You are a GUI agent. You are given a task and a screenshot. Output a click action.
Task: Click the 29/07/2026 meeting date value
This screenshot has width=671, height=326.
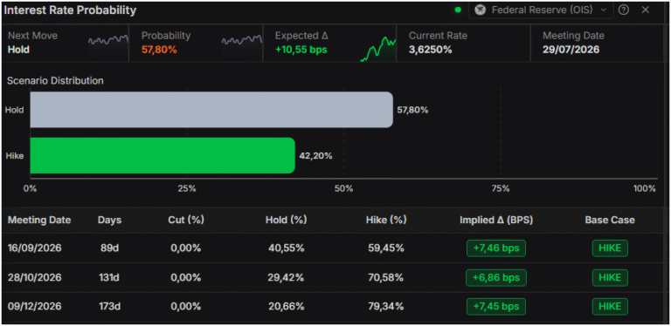tap(571, 50)
